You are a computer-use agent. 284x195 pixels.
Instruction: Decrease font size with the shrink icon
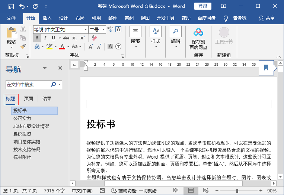click(99, 46)
